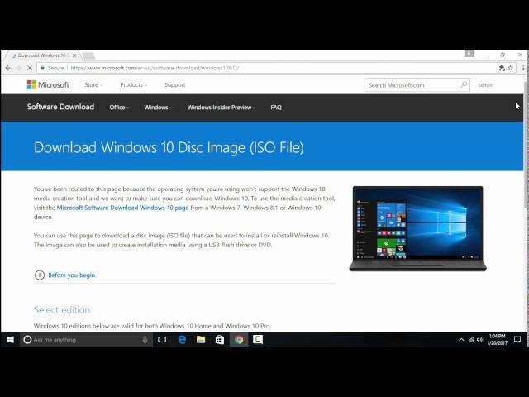Expand the Windows dropdown
The height and width of the screenshot is (397, 529).
158,108
